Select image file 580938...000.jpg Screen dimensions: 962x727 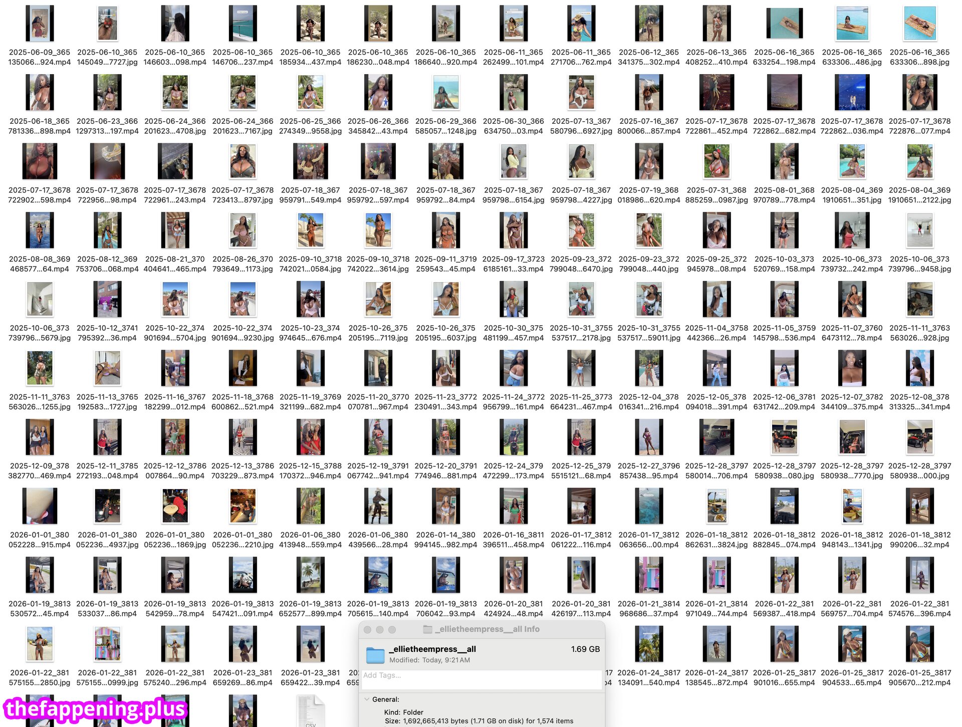click(919, 437)
